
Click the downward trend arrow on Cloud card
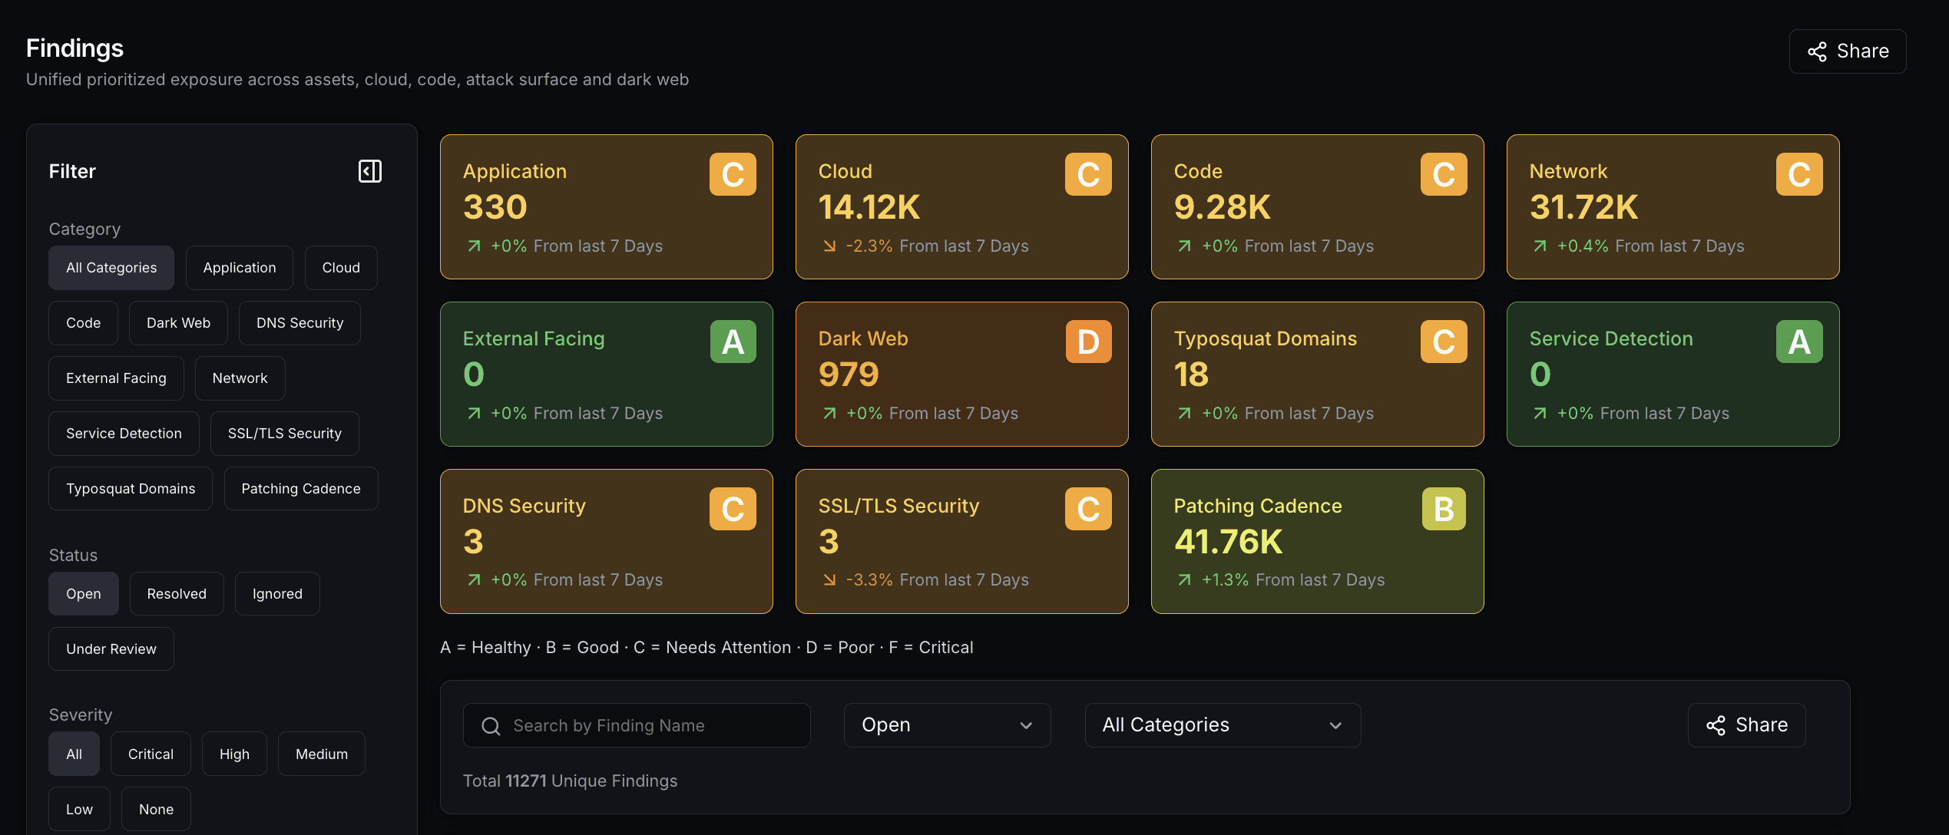829,246
